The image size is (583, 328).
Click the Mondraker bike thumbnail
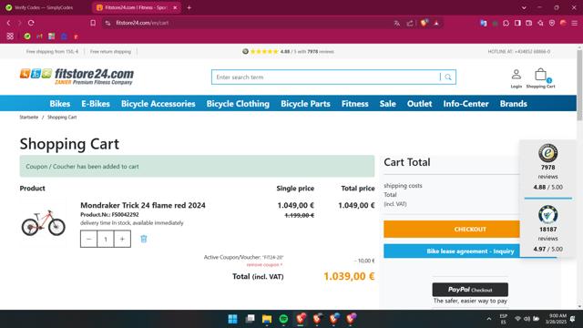click(x=43, y=222)
